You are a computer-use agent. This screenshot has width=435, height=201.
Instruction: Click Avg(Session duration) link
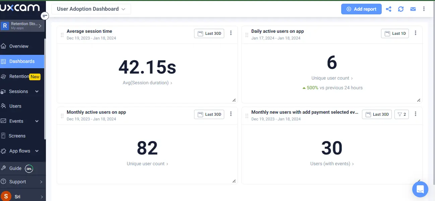(147, 83)
